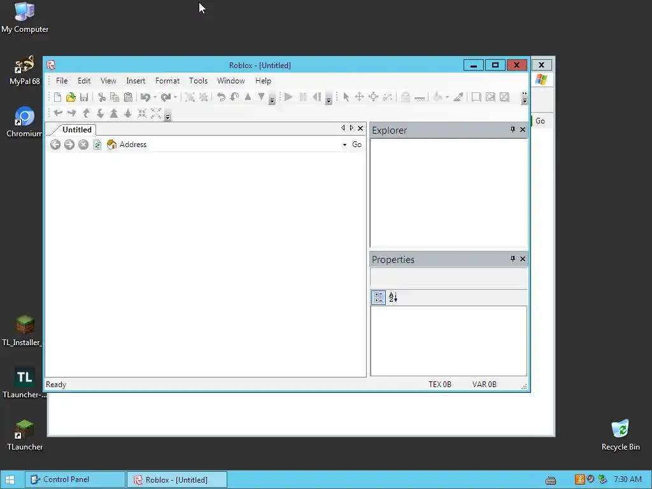Select the eyedropper Dropper tool
Viewport: 652px width, 489px height.
coord(458,97)
